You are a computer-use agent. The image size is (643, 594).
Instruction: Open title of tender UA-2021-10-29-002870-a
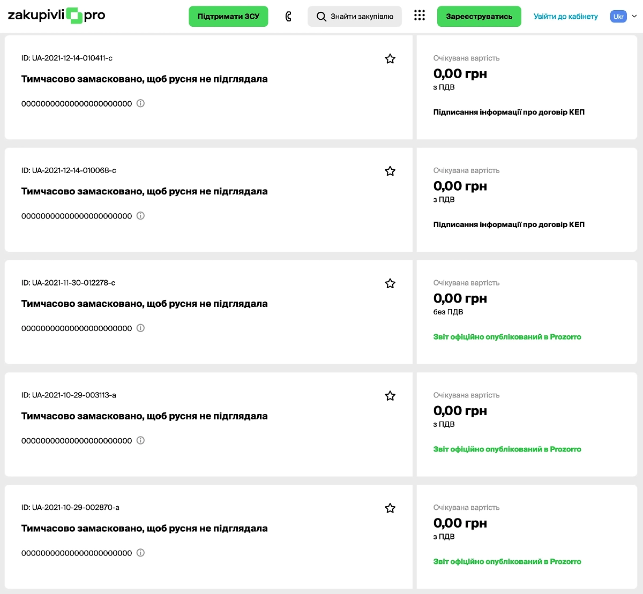tap(144, 529)
